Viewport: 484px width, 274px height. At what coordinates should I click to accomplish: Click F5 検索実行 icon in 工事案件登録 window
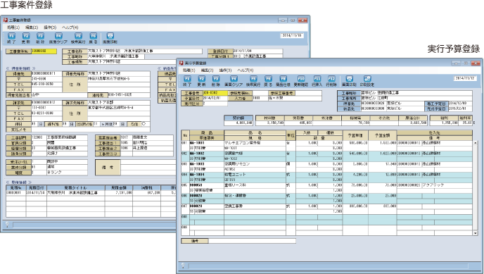(78, 38)
